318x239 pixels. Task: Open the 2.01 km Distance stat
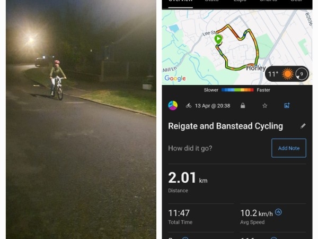tap(188, 182)
